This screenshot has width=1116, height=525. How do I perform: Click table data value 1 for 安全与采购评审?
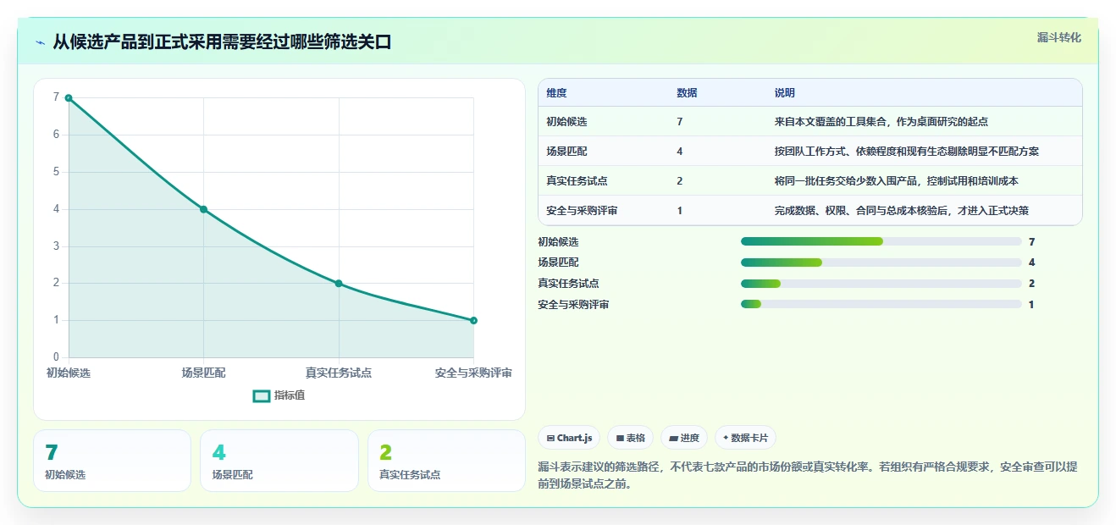tap(680, 211)
